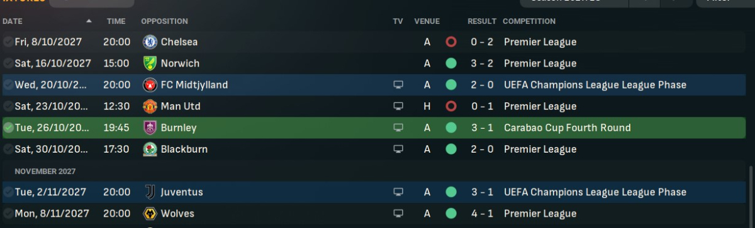Viewport: 755px width, 228px height.
Task: Open the Blackburn team link
Action: 184,149
